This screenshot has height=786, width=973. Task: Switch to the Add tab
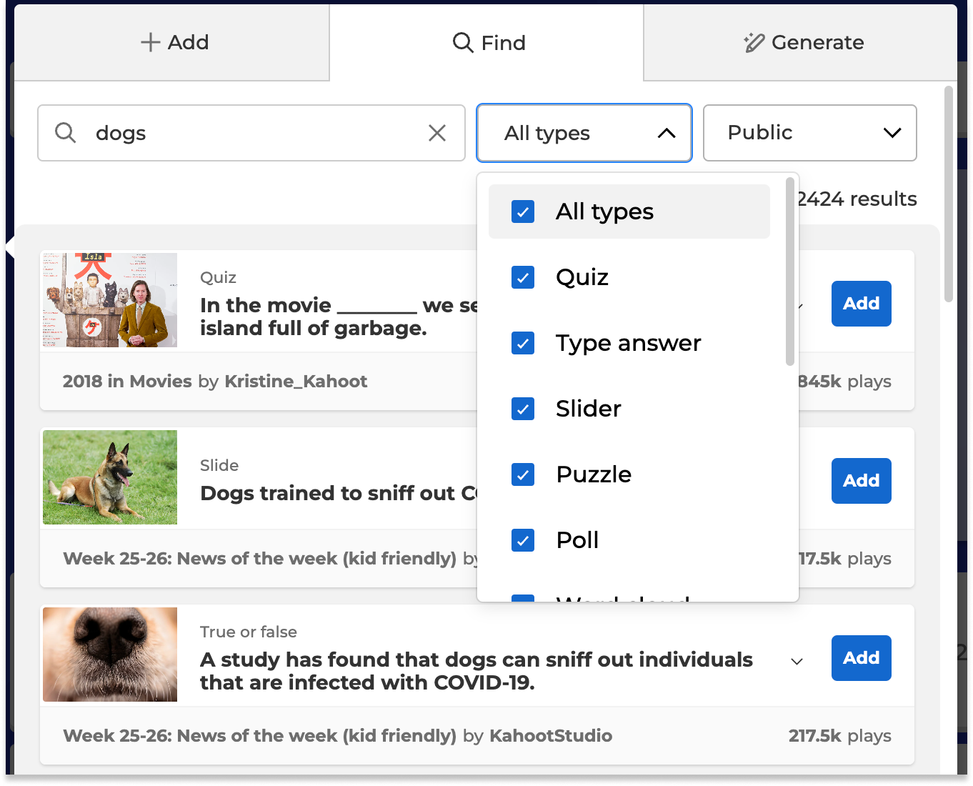point(171,43)
